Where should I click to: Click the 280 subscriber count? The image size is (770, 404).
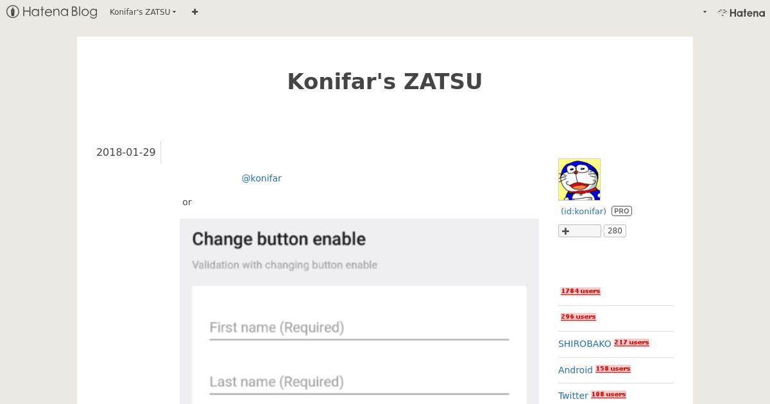(615, 231)
